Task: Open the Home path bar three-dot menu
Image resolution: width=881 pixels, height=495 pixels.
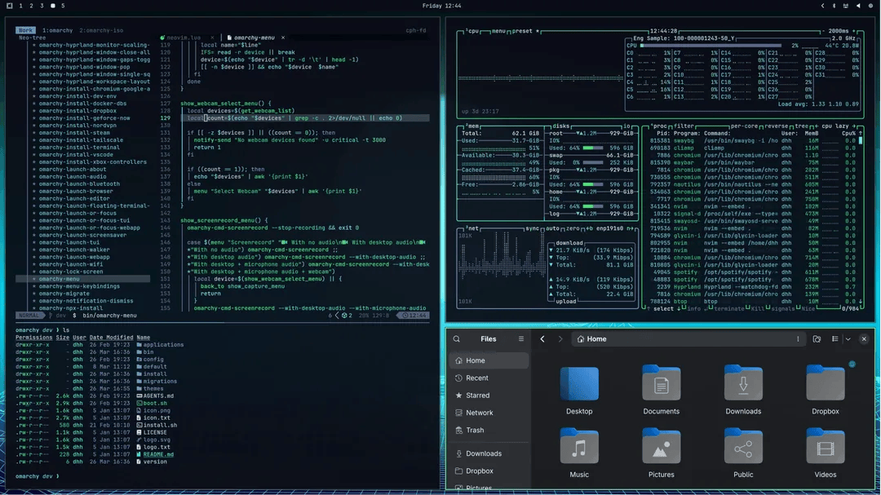Action: click(x=797, y=338)
